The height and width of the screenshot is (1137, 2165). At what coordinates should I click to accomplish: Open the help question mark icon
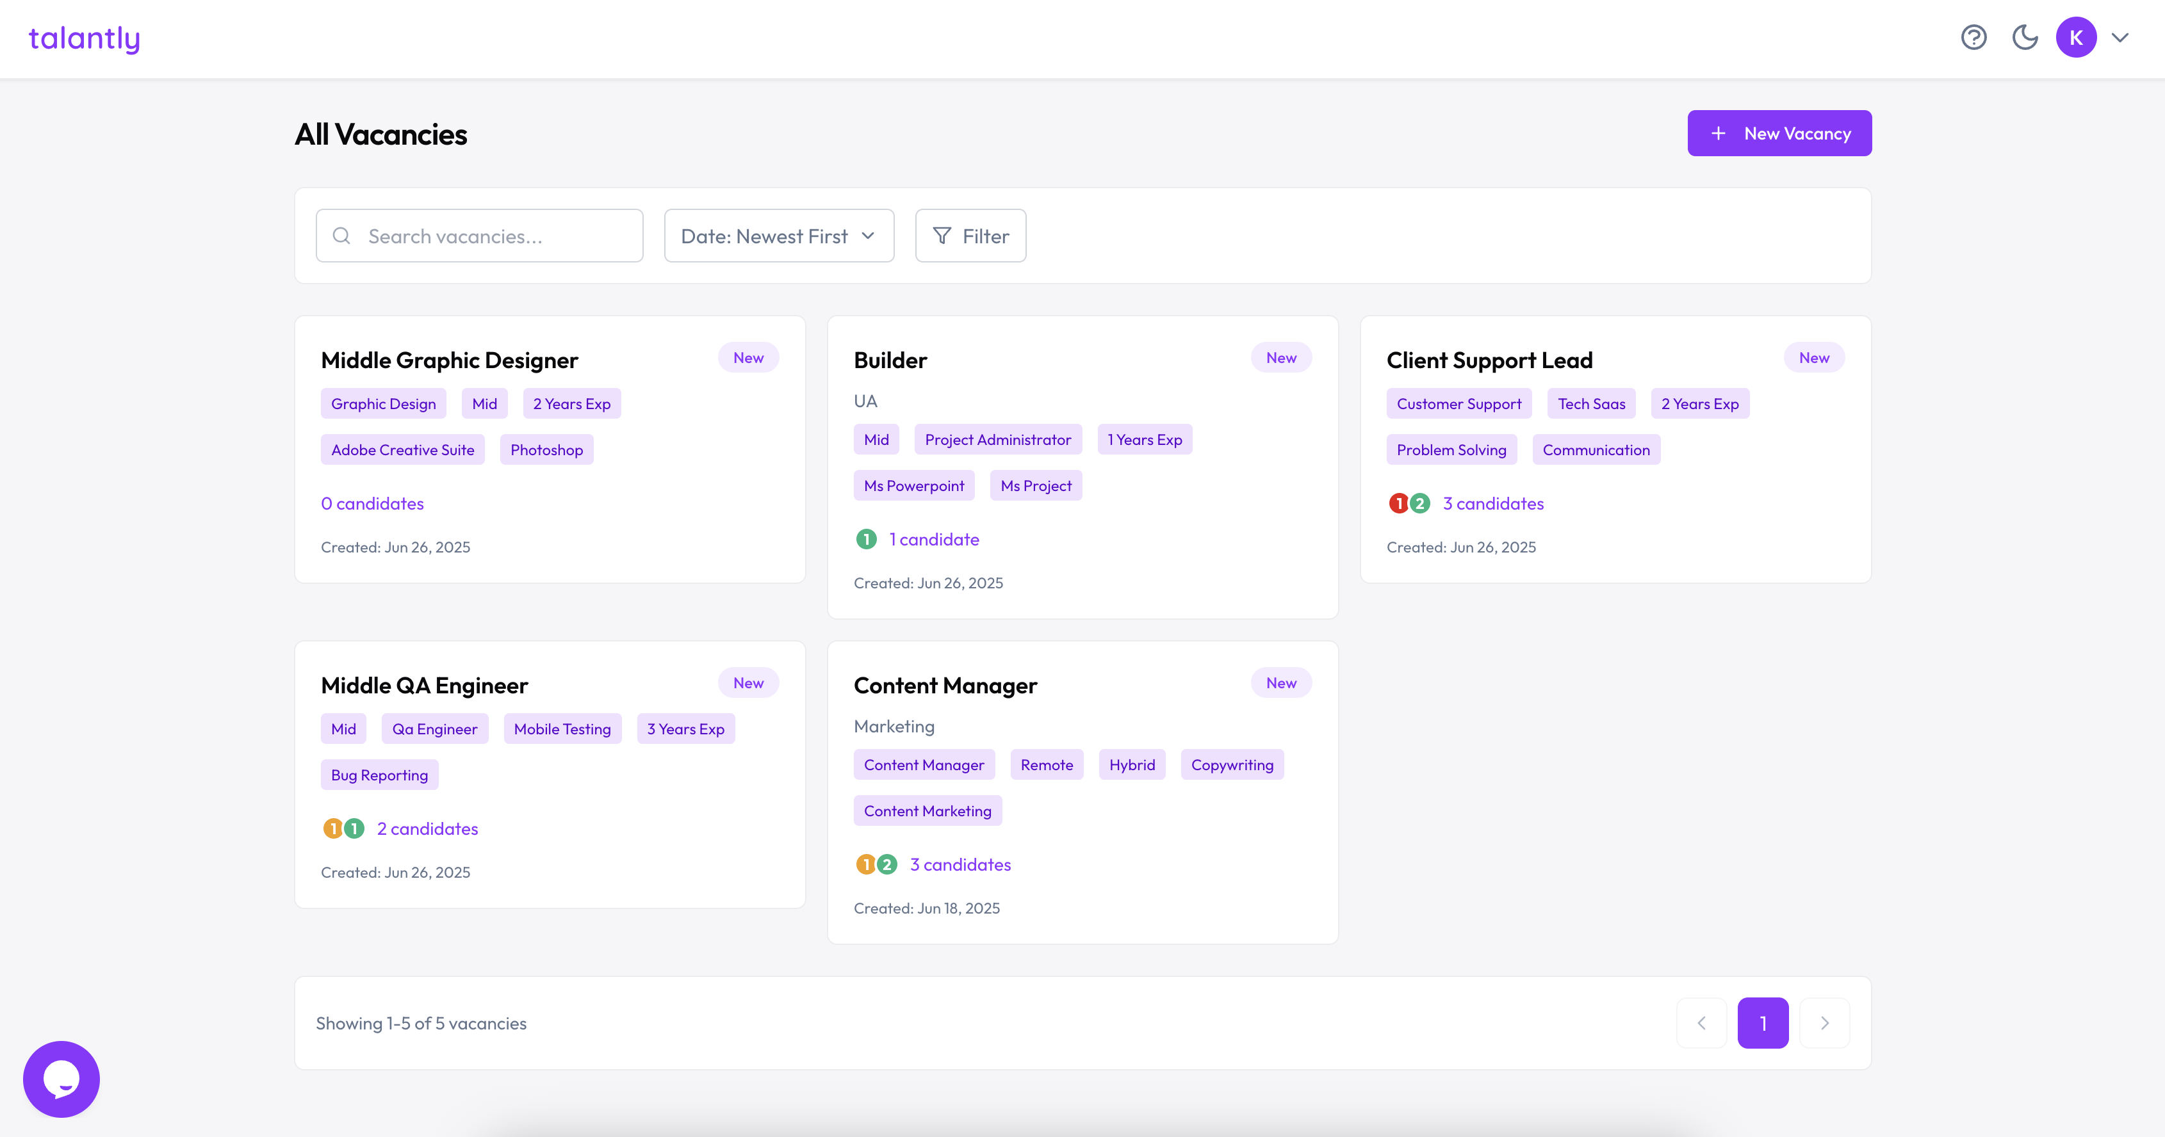[x=1973, y=38]
